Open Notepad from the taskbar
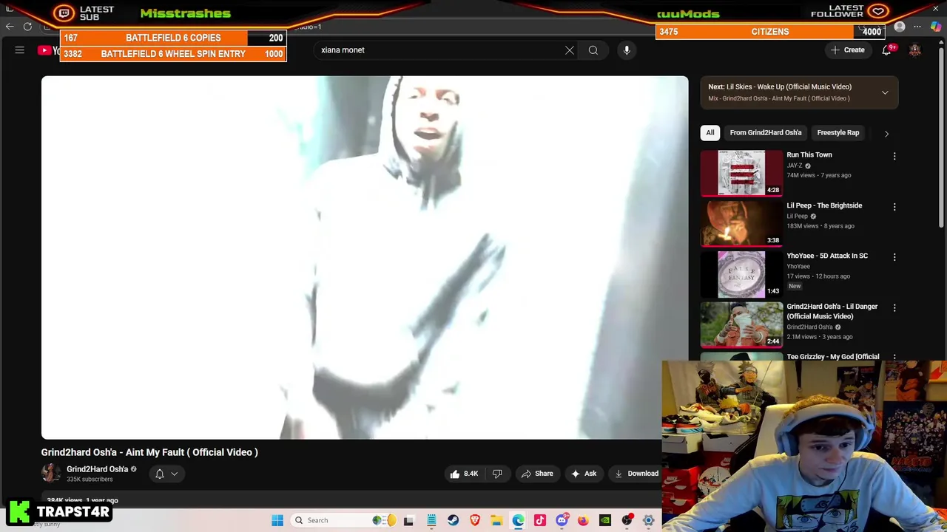 coord(431,520)
